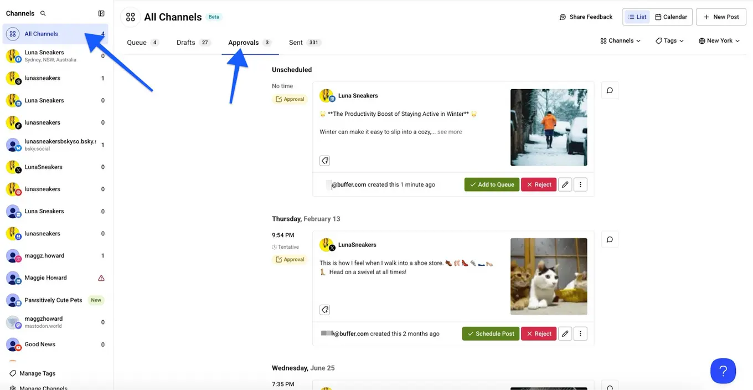Click the warning icon beside Maggie Howard
The image size is (753, 390).
[101, 278]
